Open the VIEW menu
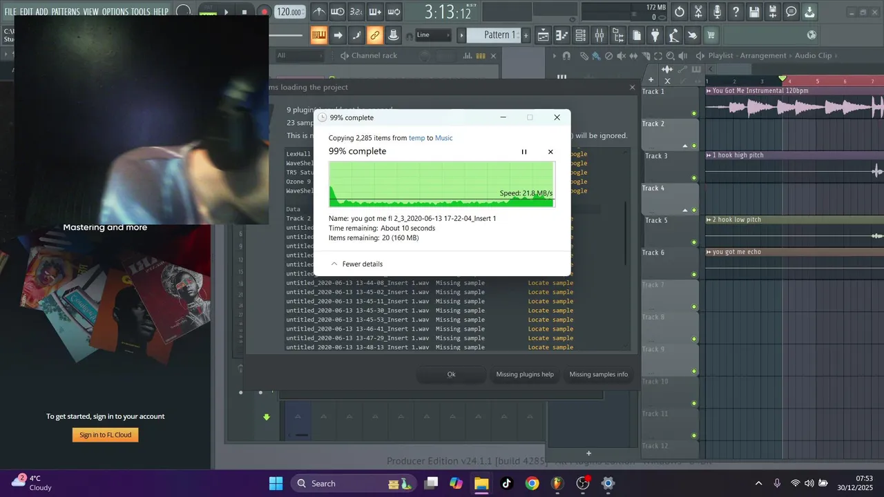This screenshot has width=884, height=497. point(90,12)
